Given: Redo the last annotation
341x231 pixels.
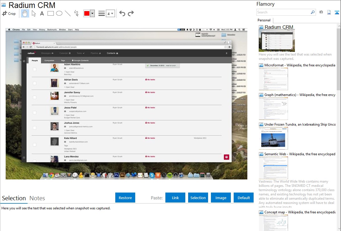Looking at the screenshot, I should tap(131, 13).
